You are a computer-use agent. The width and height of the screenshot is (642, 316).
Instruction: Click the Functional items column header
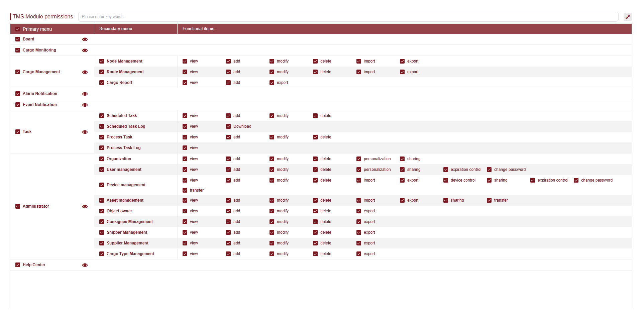198,29
